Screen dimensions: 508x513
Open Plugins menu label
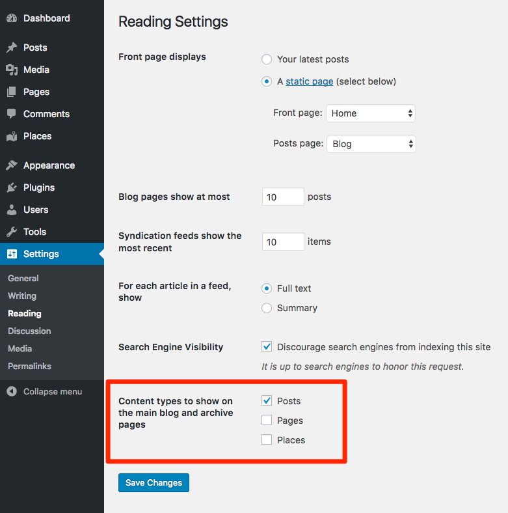39,187
